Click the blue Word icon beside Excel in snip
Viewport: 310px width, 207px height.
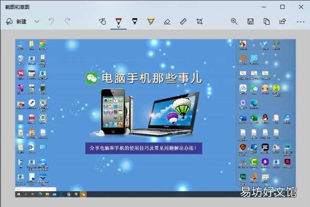point(243,118)
